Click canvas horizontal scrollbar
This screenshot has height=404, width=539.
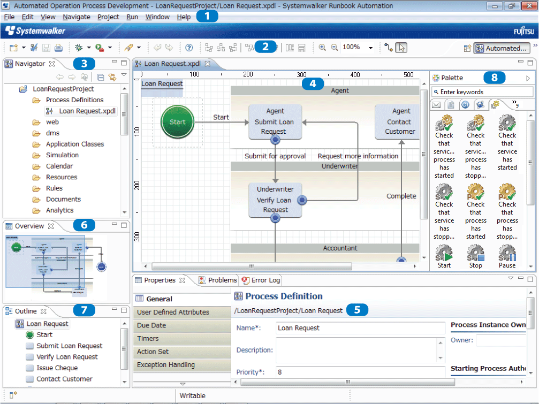tap(252, 266)
